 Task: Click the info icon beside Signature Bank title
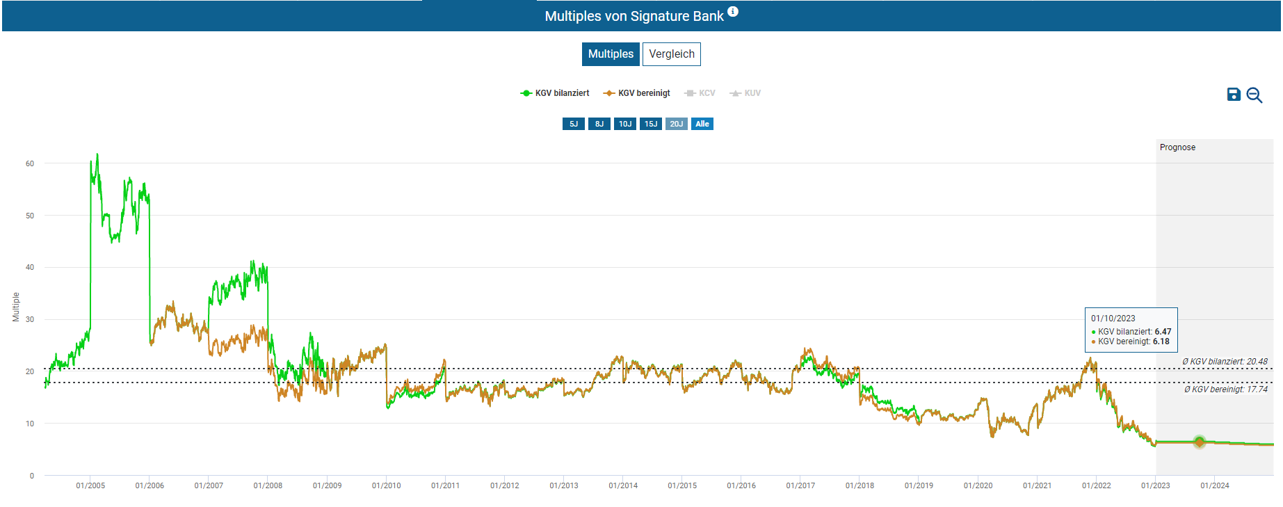(x=733, y=12)
